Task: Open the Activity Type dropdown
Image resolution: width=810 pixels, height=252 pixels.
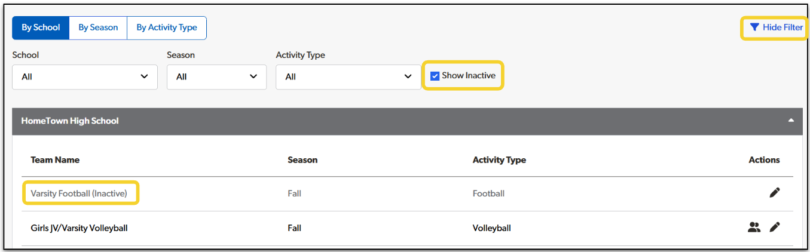Action: pyautogui.click(x=348, y=77)
